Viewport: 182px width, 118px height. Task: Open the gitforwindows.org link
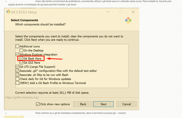[x=22, y=98]
